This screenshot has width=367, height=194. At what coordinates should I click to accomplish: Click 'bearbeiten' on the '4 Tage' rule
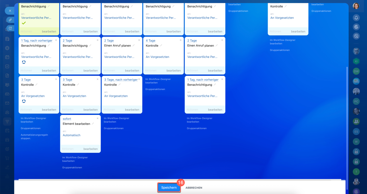pos(173,70)
